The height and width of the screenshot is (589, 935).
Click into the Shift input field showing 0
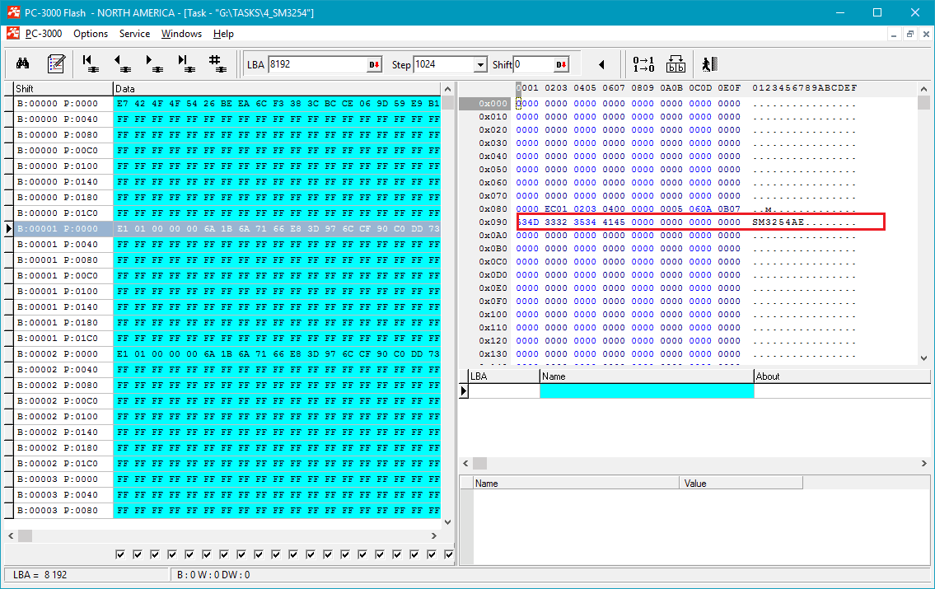[534, 64]
